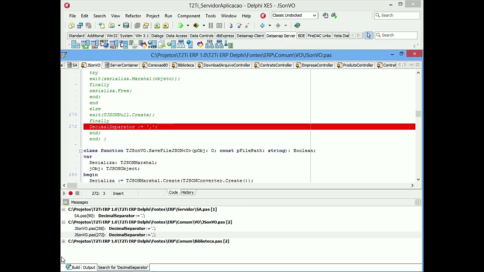The width and height of the screenshot is (484, 272).
Task: Switch to the SA editor tab
Action: pyautogui.click(x=72, y=65)
